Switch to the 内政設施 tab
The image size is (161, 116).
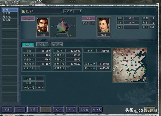click(x=57, y=45)
